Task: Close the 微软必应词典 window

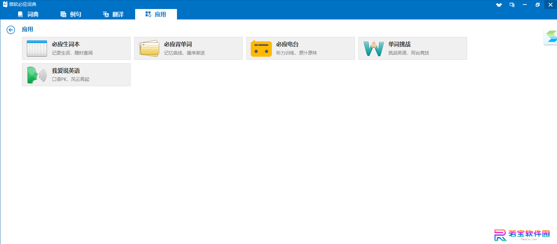Action: point(550,5)
